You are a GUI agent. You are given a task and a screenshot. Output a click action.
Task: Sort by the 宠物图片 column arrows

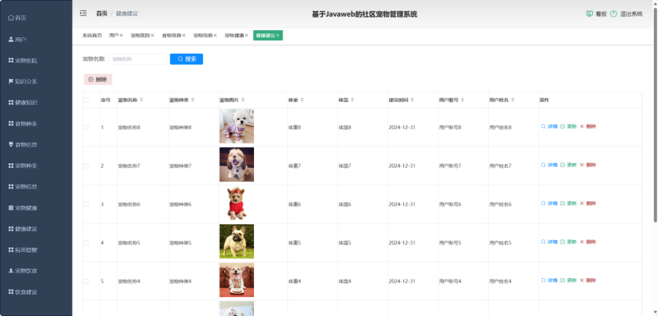pyautogui.click(x=243, y=100)
